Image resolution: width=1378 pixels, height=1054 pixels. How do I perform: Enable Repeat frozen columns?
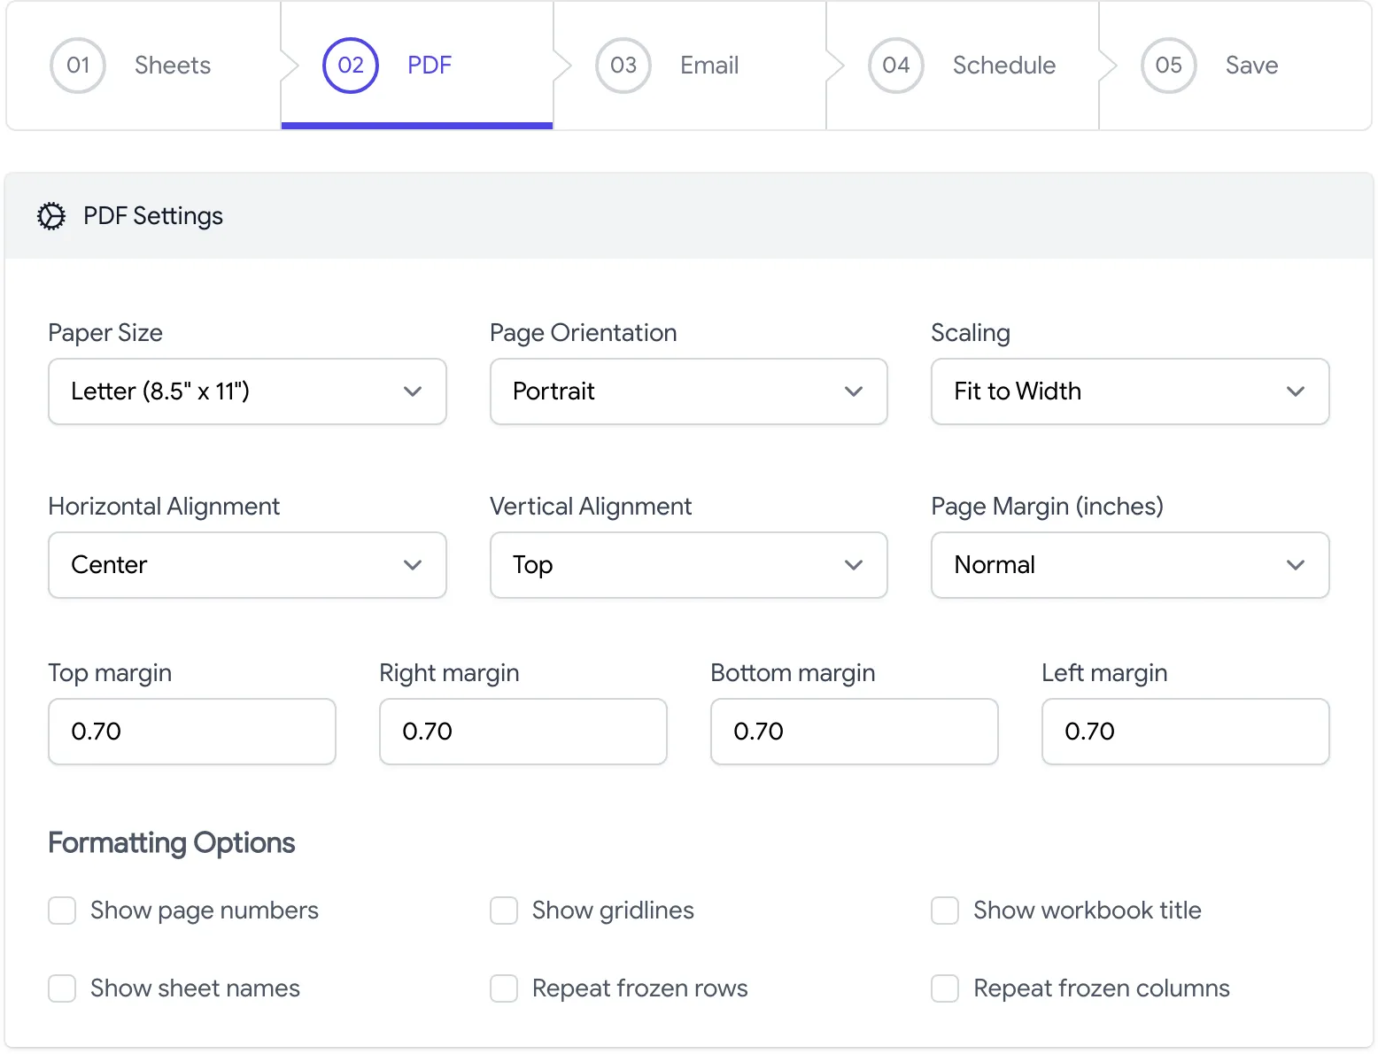[944, 988]
